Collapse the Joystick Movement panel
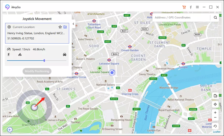This screenshot has height=136, width=224. [x=73, y=24]
